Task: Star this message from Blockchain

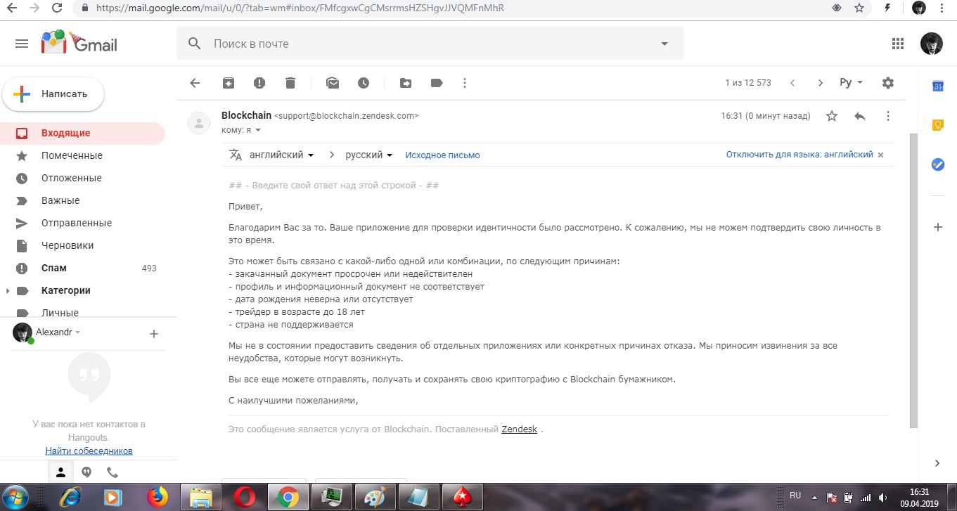Action: (832, 116)
